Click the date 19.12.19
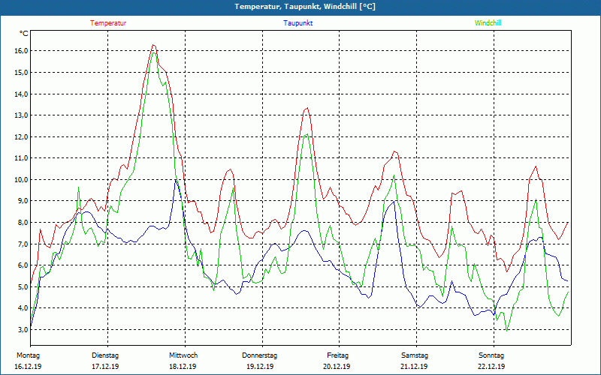The image size is (601, 375). (260, 367)
